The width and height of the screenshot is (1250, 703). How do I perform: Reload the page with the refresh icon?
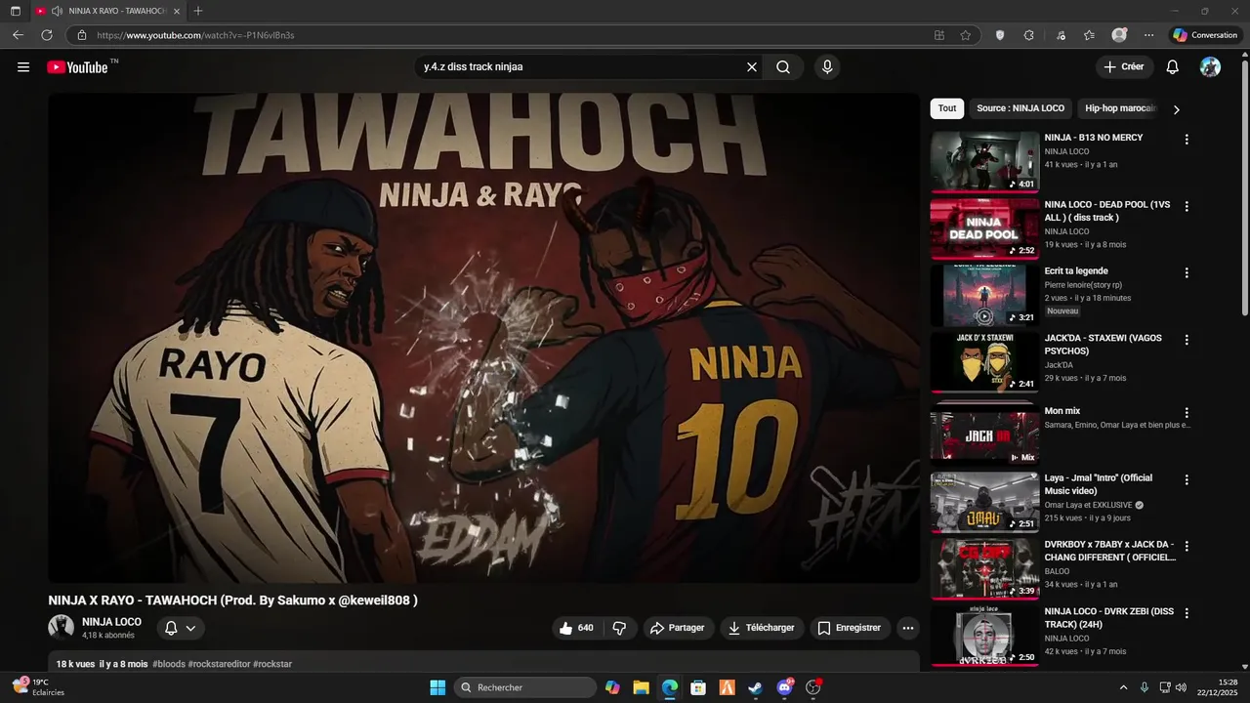pyautogui.click(x=47, y=35)
